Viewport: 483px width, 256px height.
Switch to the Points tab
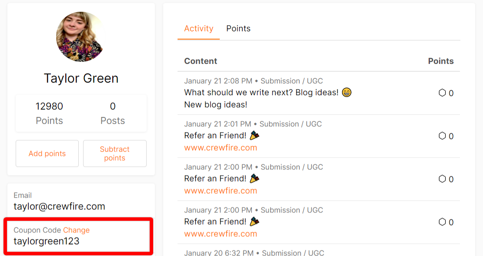pos(238,29)
